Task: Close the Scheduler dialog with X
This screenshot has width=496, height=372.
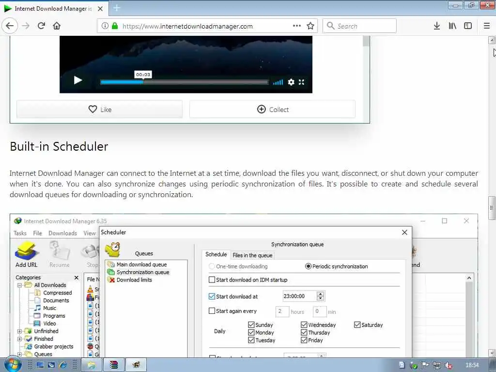Action: click(x=404, y=232)
